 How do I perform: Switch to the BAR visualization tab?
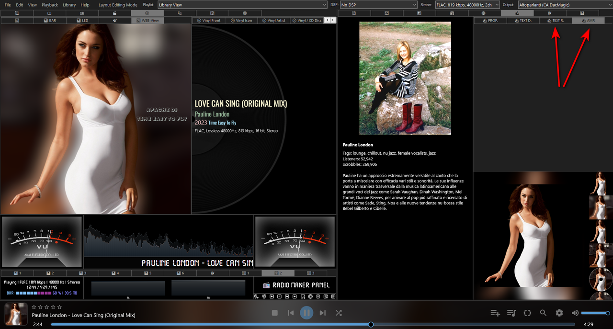(49, 21)
